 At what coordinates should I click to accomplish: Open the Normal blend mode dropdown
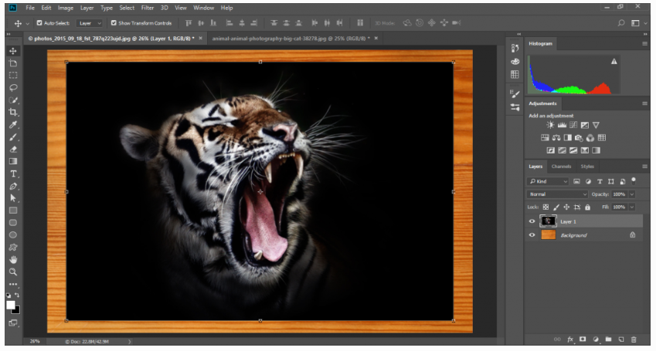coord(557,194)
